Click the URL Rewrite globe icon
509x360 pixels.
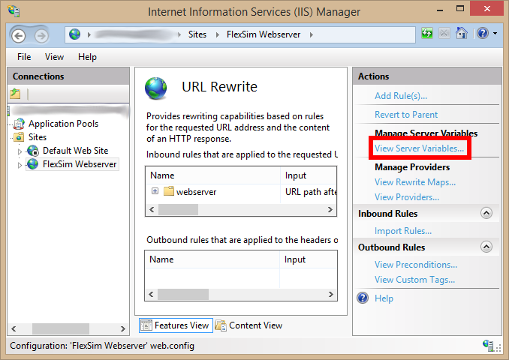[x=155, y=88]
